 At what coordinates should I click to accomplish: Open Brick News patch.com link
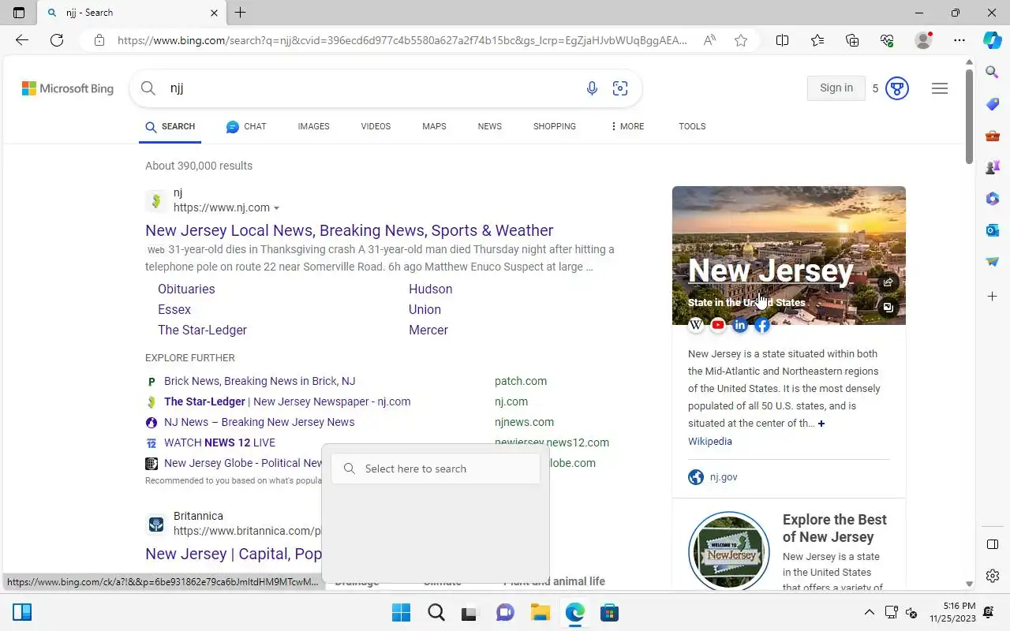(260, 381)
